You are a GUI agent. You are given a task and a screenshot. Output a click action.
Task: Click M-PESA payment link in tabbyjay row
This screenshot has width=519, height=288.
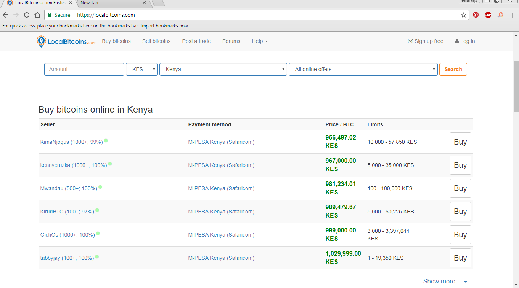[x=221, y=258]
